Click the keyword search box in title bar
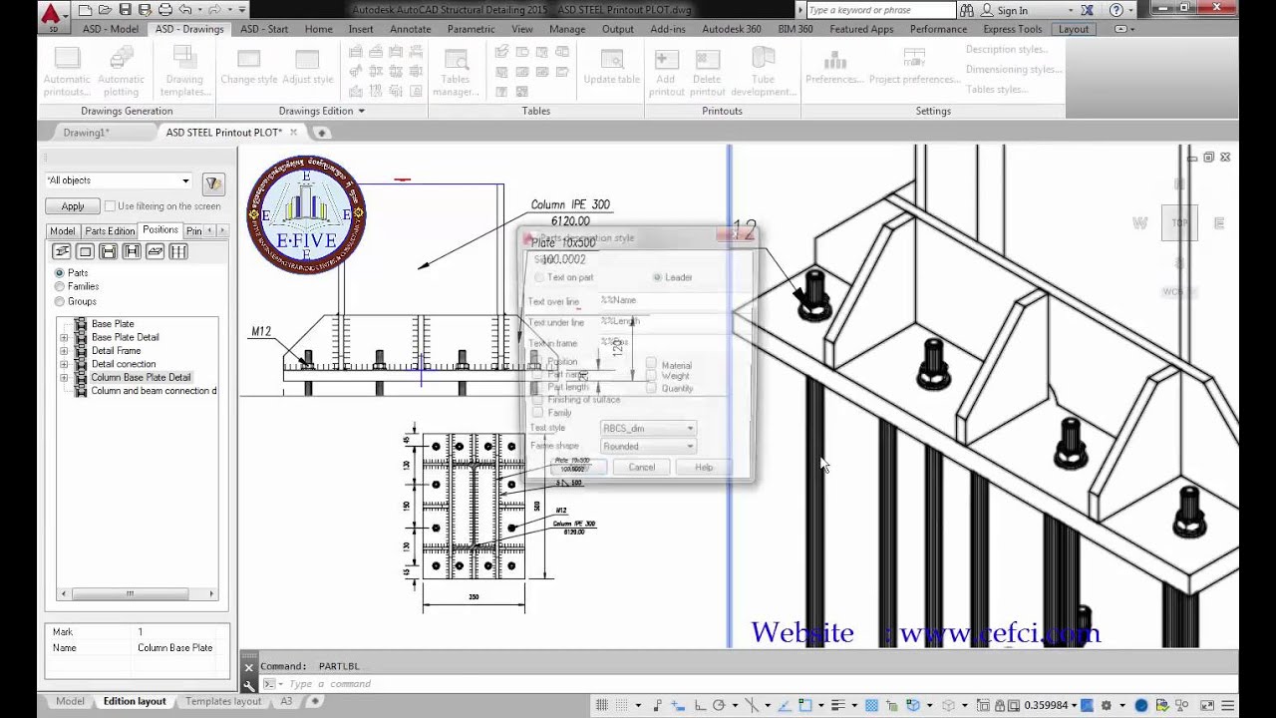The height and width of the screenshot is (718, 1276). point(879,10)
